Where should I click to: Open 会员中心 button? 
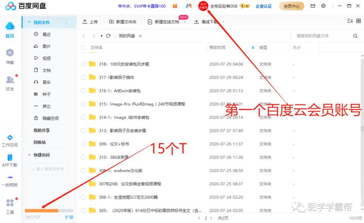click(292, 6)
